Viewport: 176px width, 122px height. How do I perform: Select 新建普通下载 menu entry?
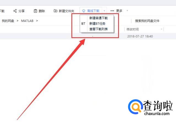click(98, 18)
